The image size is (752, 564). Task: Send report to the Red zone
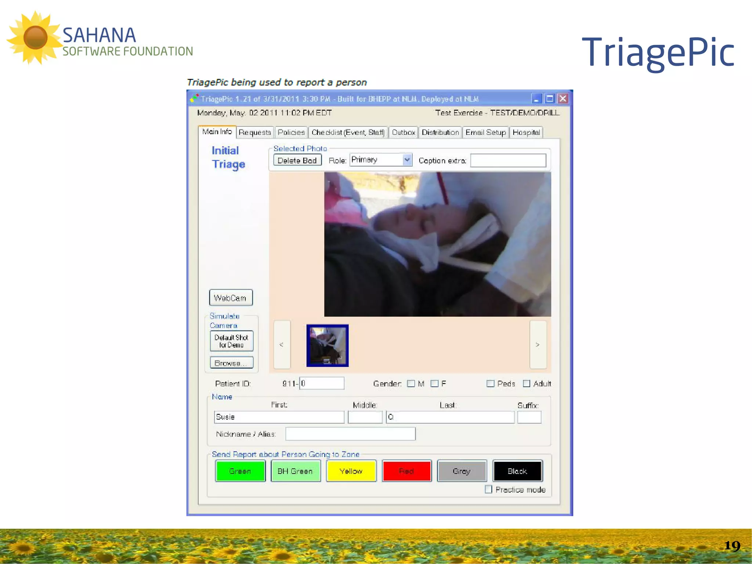tap(406, 471)
